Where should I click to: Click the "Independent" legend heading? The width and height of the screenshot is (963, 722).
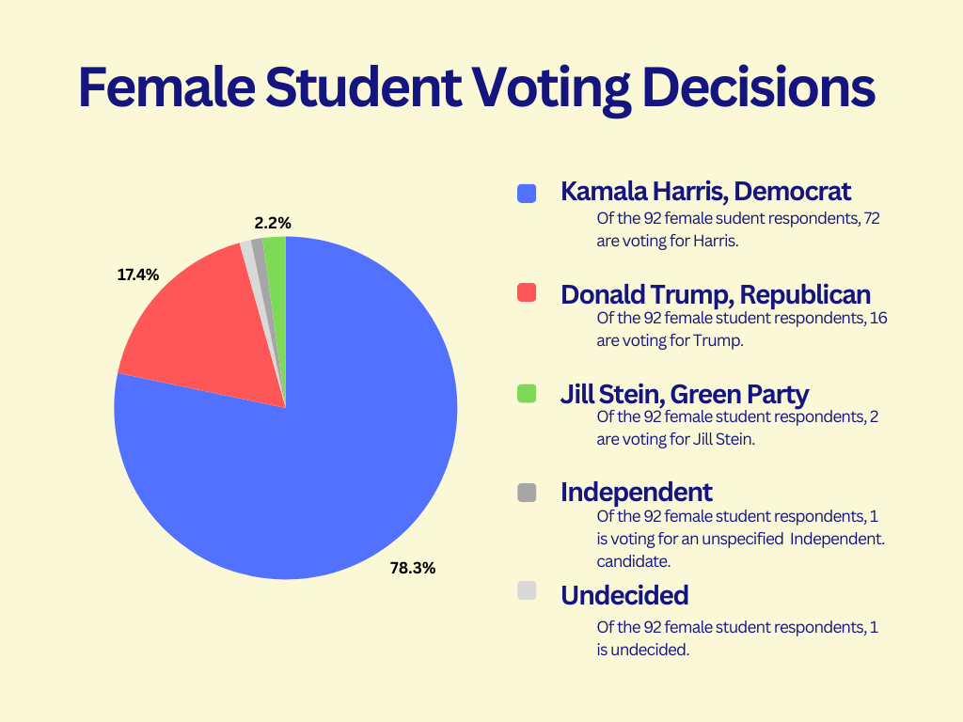637,492
